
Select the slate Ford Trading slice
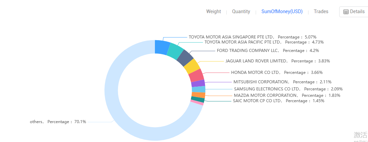[x=185, y=58]
